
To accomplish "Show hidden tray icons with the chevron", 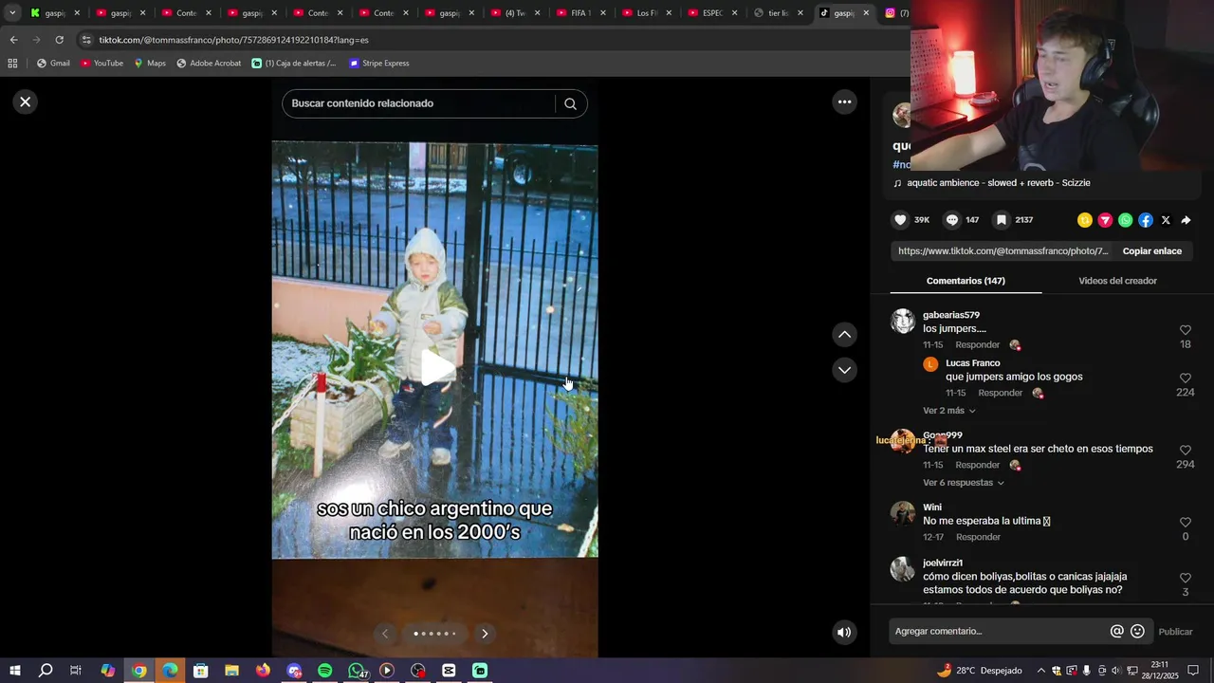I will (x=1040, y=671).
